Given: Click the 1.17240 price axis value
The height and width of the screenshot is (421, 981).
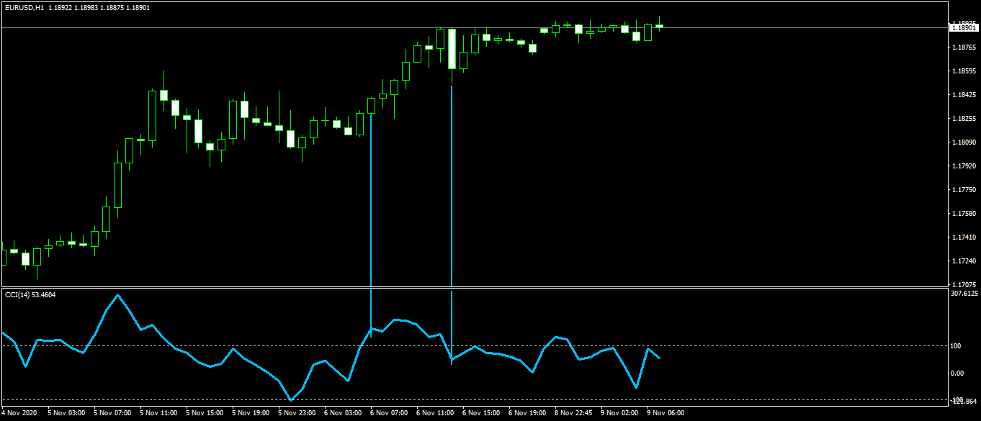Looking at the screenshot, I should click(x=964, y=261).
